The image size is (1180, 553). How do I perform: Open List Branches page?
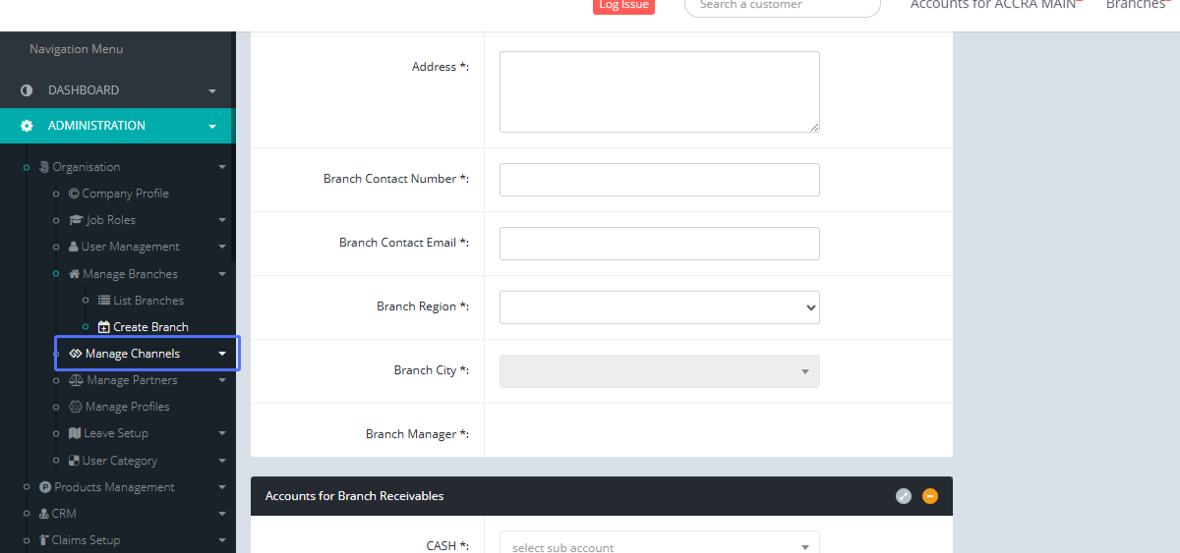point(147,301)
